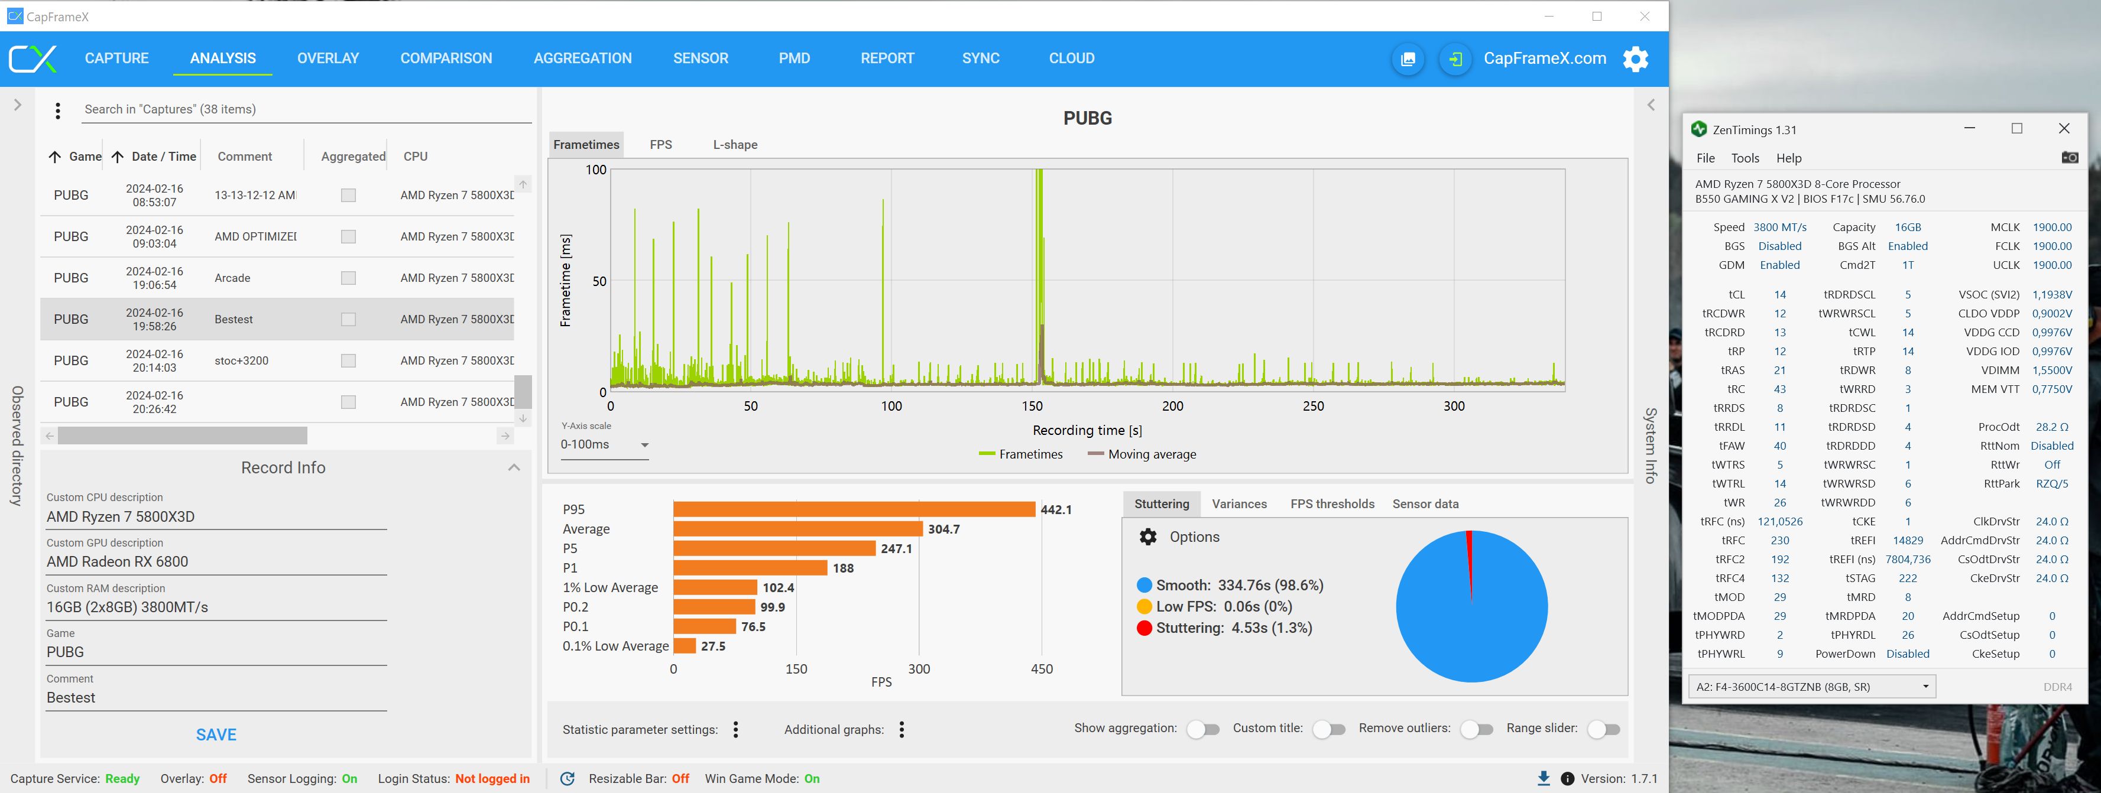Click horizontal scroll left arrow
The image size is (2101, 793).
(x=50, y=436)
